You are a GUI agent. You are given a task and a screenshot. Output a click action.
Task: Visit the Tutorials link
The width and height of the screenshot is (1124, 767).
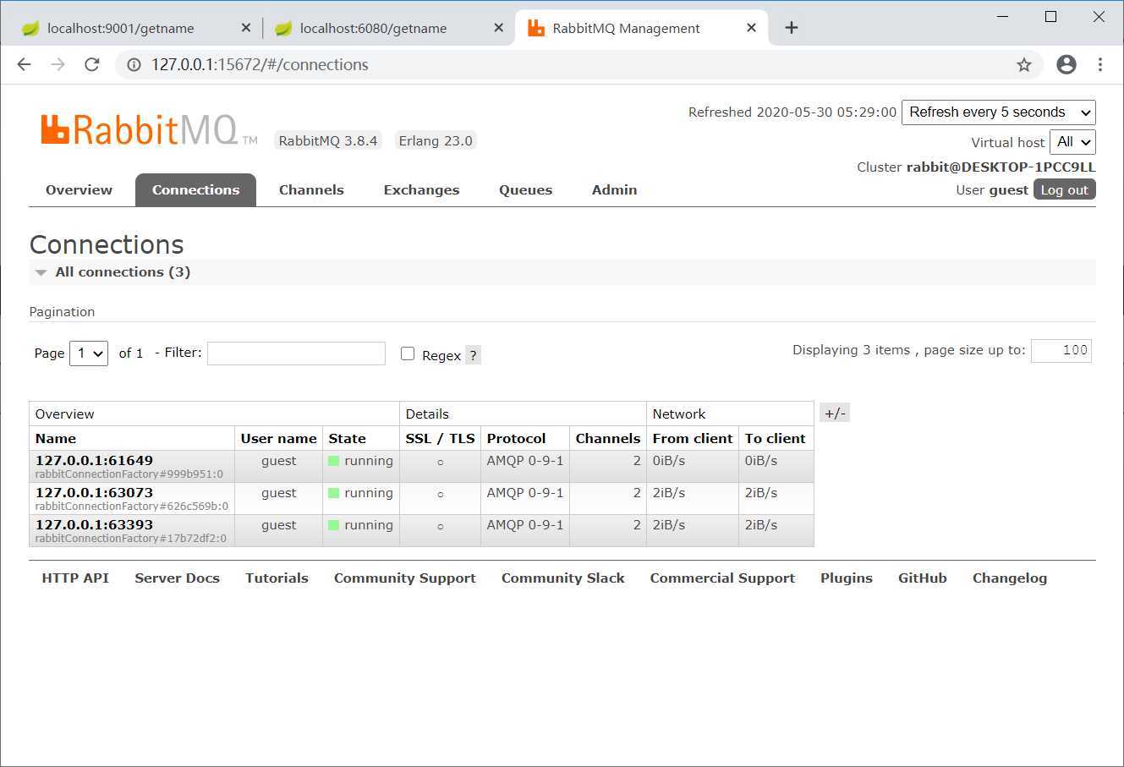(277, 578)
